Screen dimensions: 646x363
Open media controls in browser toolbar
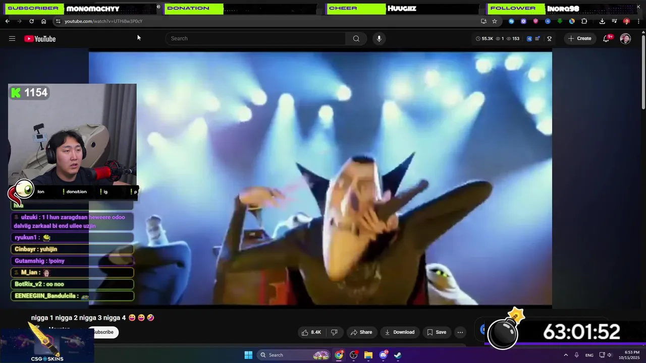pos(614,21)
